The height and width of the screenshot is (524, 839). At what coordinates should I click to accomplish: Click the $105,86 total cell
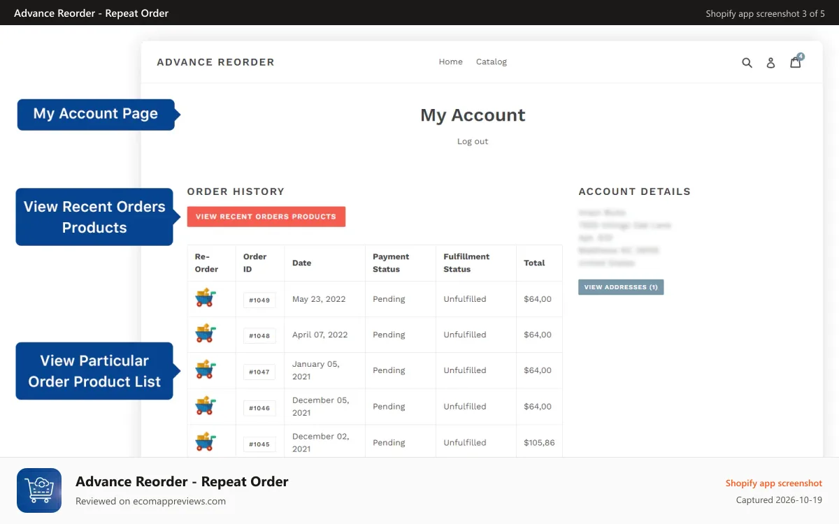tap(539, 442)
